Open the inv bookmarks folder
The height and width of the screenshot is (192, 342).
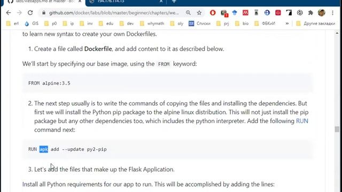87,23
